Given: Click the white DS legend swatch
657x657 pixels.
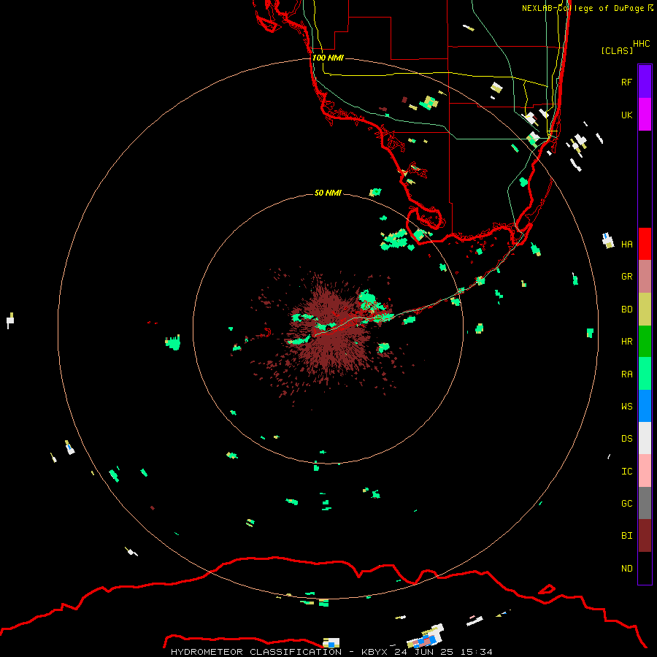Looking at the screenshot, I should click(x=645, y=438).
